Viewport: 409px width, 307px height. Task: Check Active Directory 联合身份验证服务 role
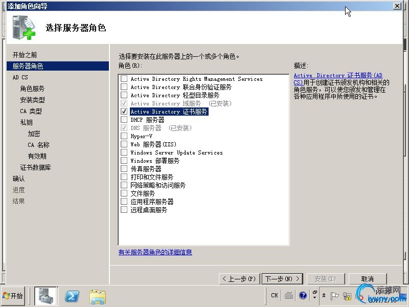[124, 86]
